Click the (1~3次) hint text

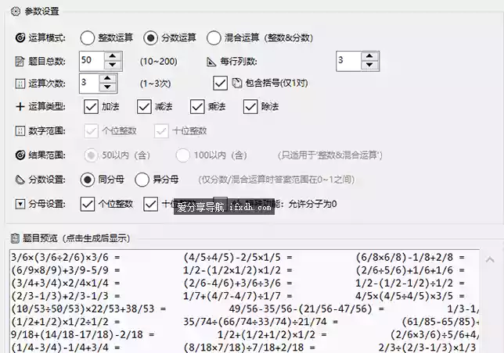click(x=155, y=84)
